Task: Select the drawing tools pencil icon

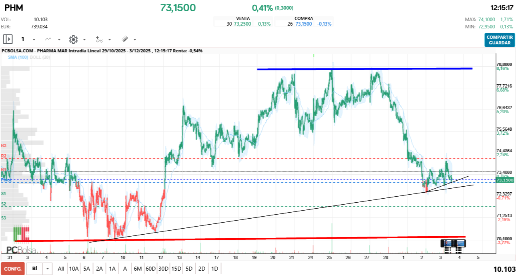Action: tap(124, 39)
